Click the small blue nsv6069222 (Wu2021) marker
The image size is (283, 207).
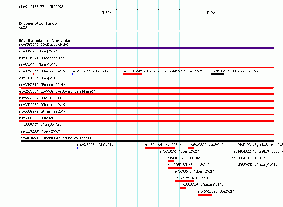pyautogui.click(x=72, y=74)
